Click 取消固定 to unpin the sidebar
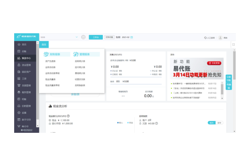The image size is (250, 166). [27, 130]
